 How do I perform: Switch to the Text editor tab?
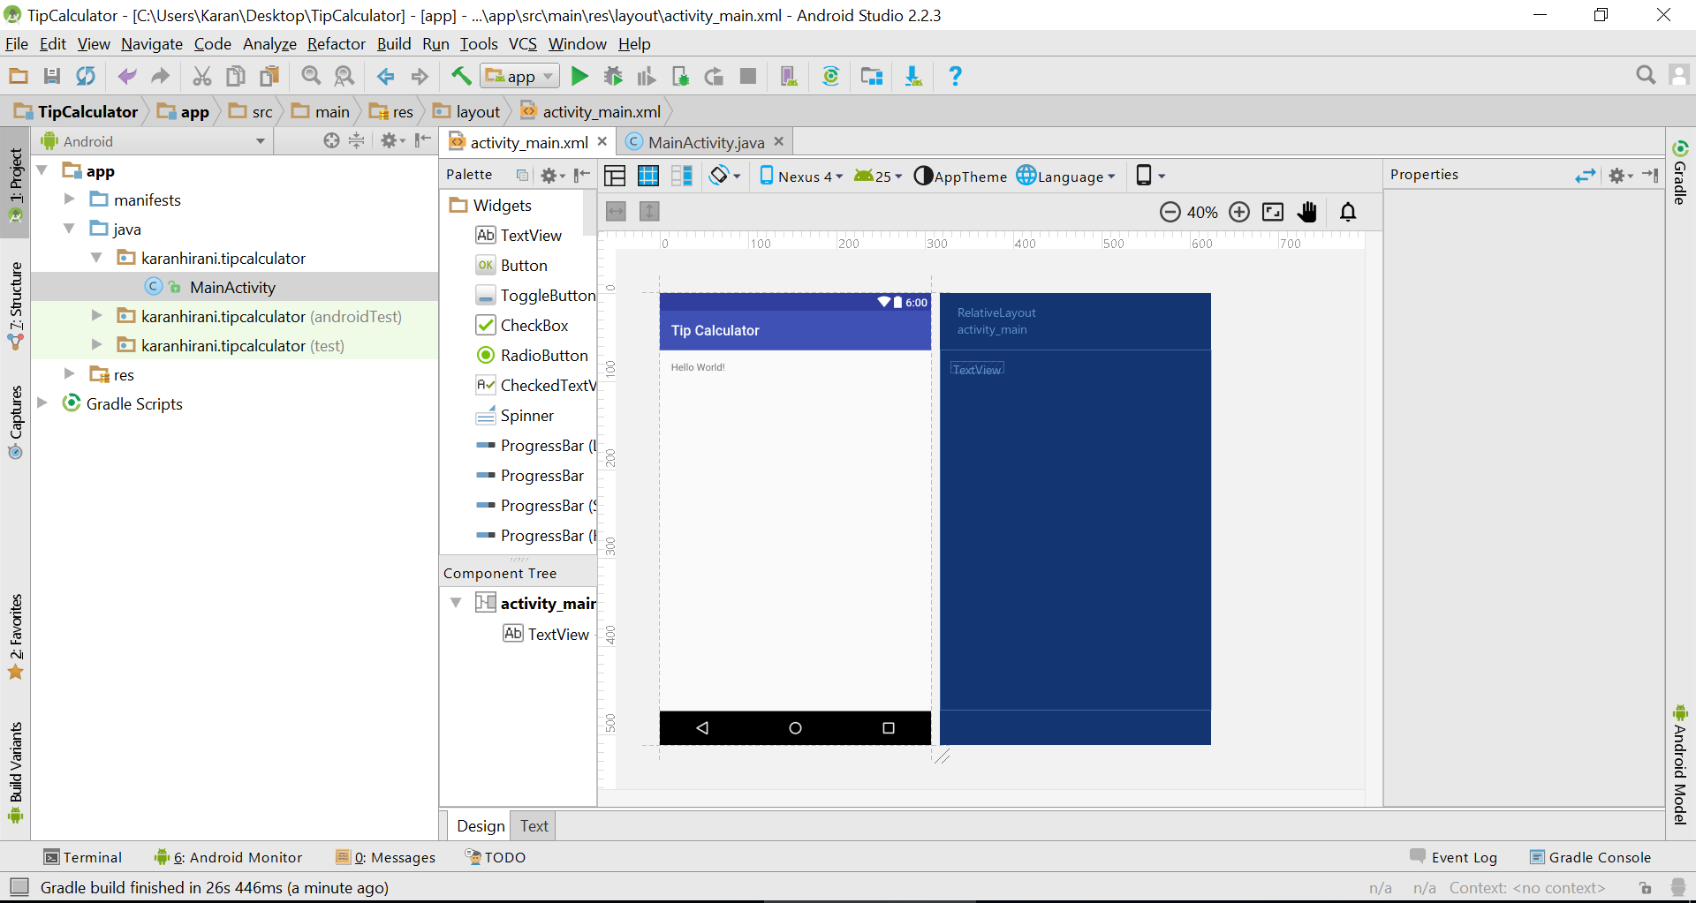[534, 824]
